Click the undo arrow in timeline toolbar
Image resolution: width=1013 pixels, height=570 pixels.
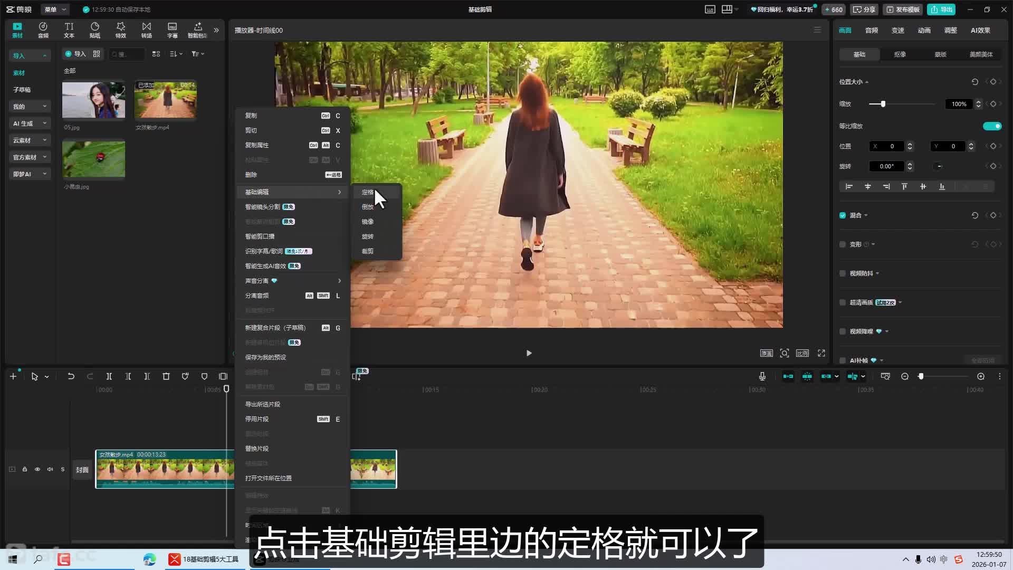[x=71, y=376]
